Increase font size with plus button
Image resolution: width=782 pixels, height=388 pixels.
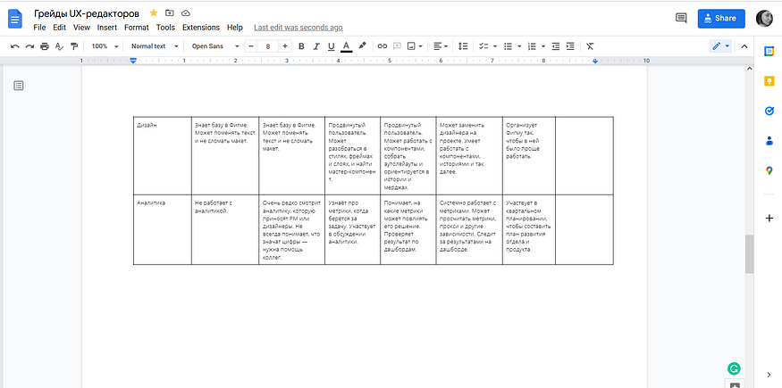click(x=285, y=46)
